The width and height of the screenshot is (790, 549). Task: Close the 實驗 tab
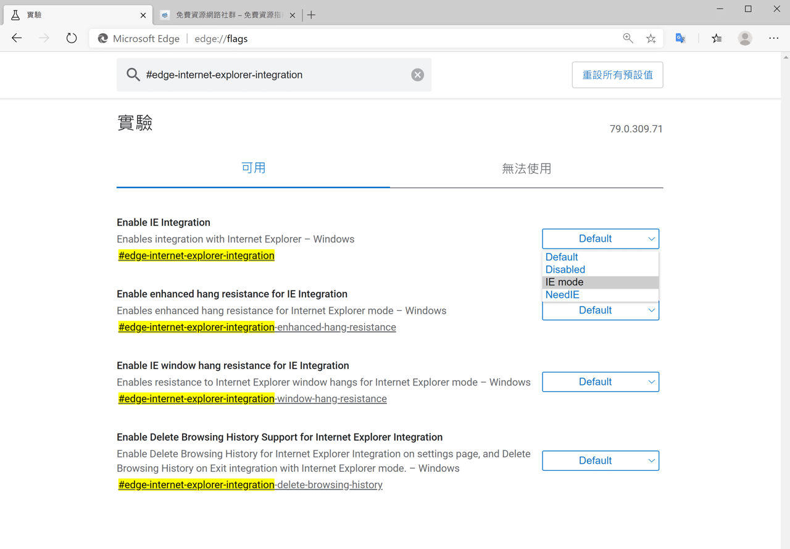pyautogui.click(x=143, y=15)
